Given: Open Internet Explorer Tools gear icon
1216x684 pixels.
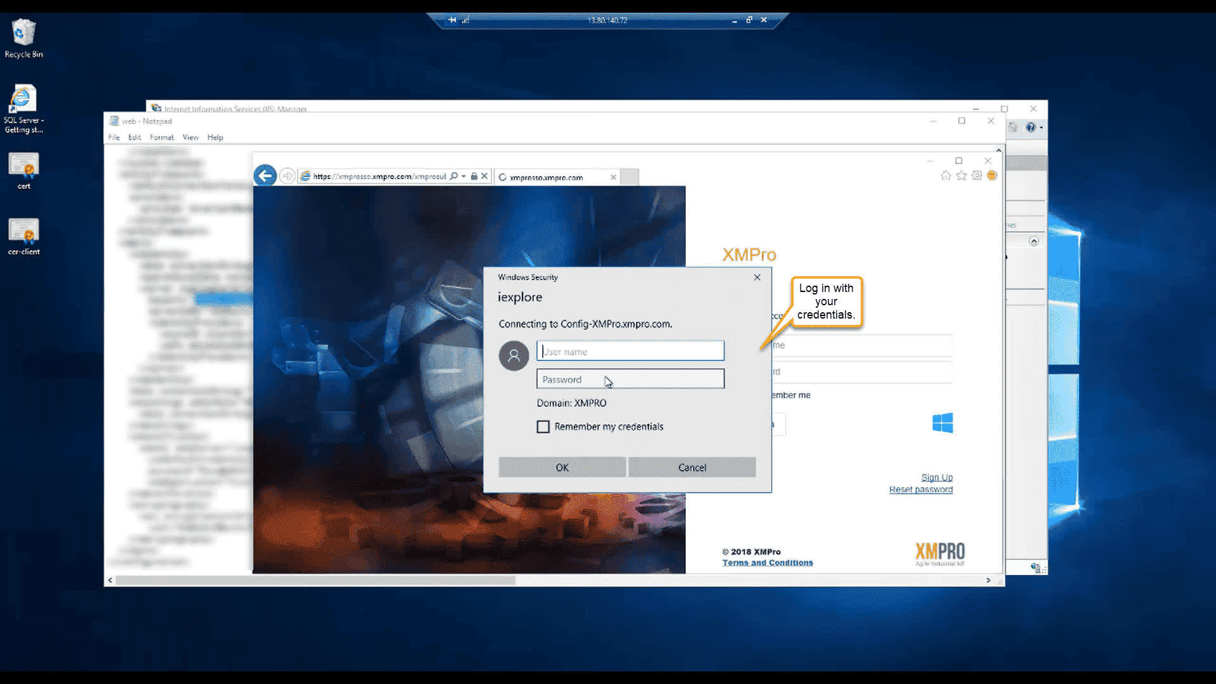Looking at the screenshot, I should [977, 175].
